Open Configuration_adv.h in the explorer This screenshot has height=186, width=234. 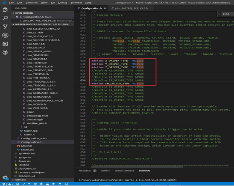pos(34,138)
